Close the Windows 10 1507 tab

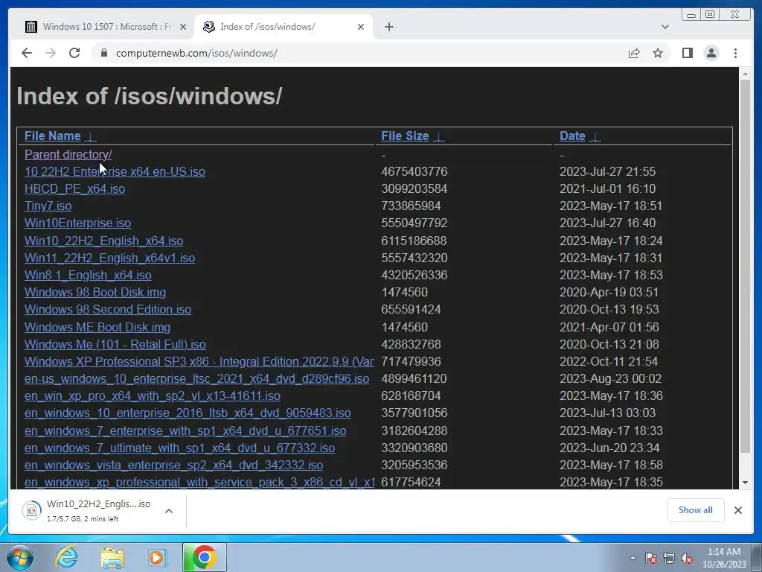[x=183, y=27]
